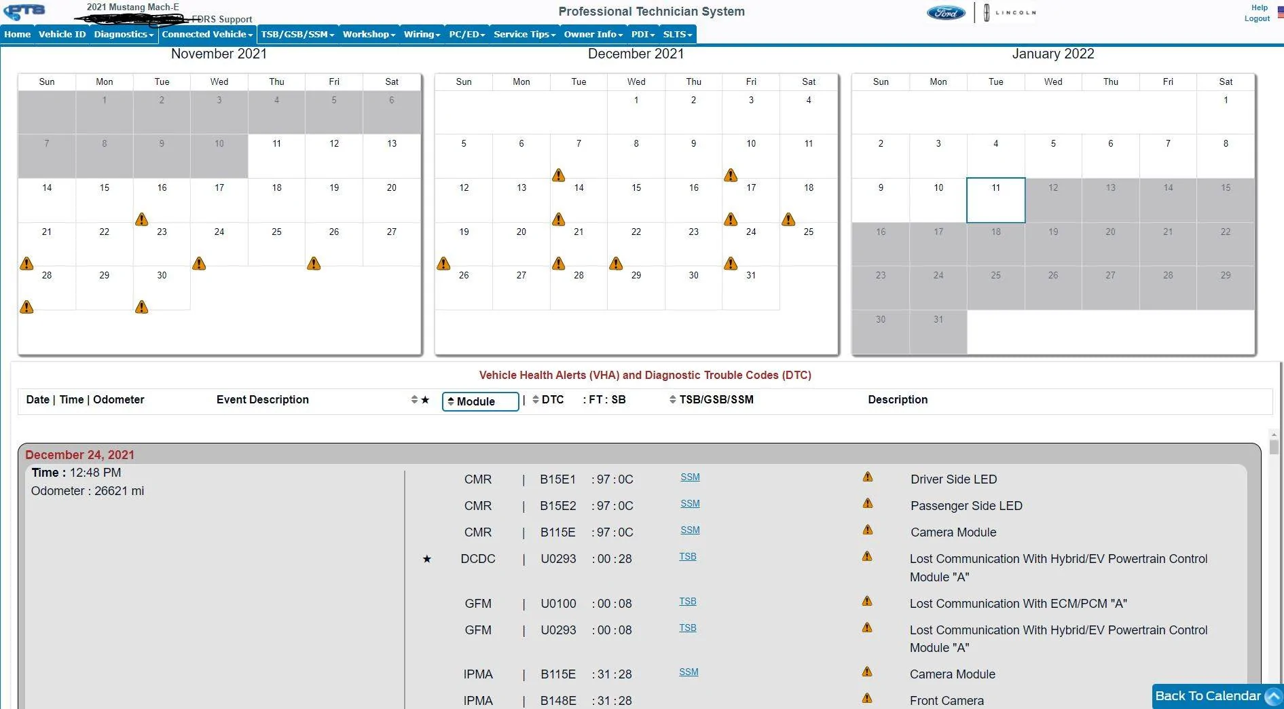
Task: Open the TSB link for GFM U0293
Action: point(688,628)
